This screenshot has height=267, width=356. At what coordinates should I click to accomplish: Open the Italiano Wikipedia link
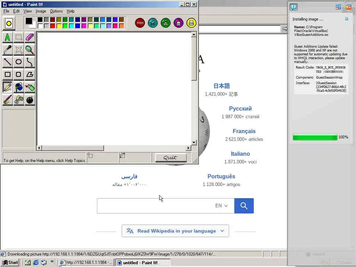click(x=240, y=154)
